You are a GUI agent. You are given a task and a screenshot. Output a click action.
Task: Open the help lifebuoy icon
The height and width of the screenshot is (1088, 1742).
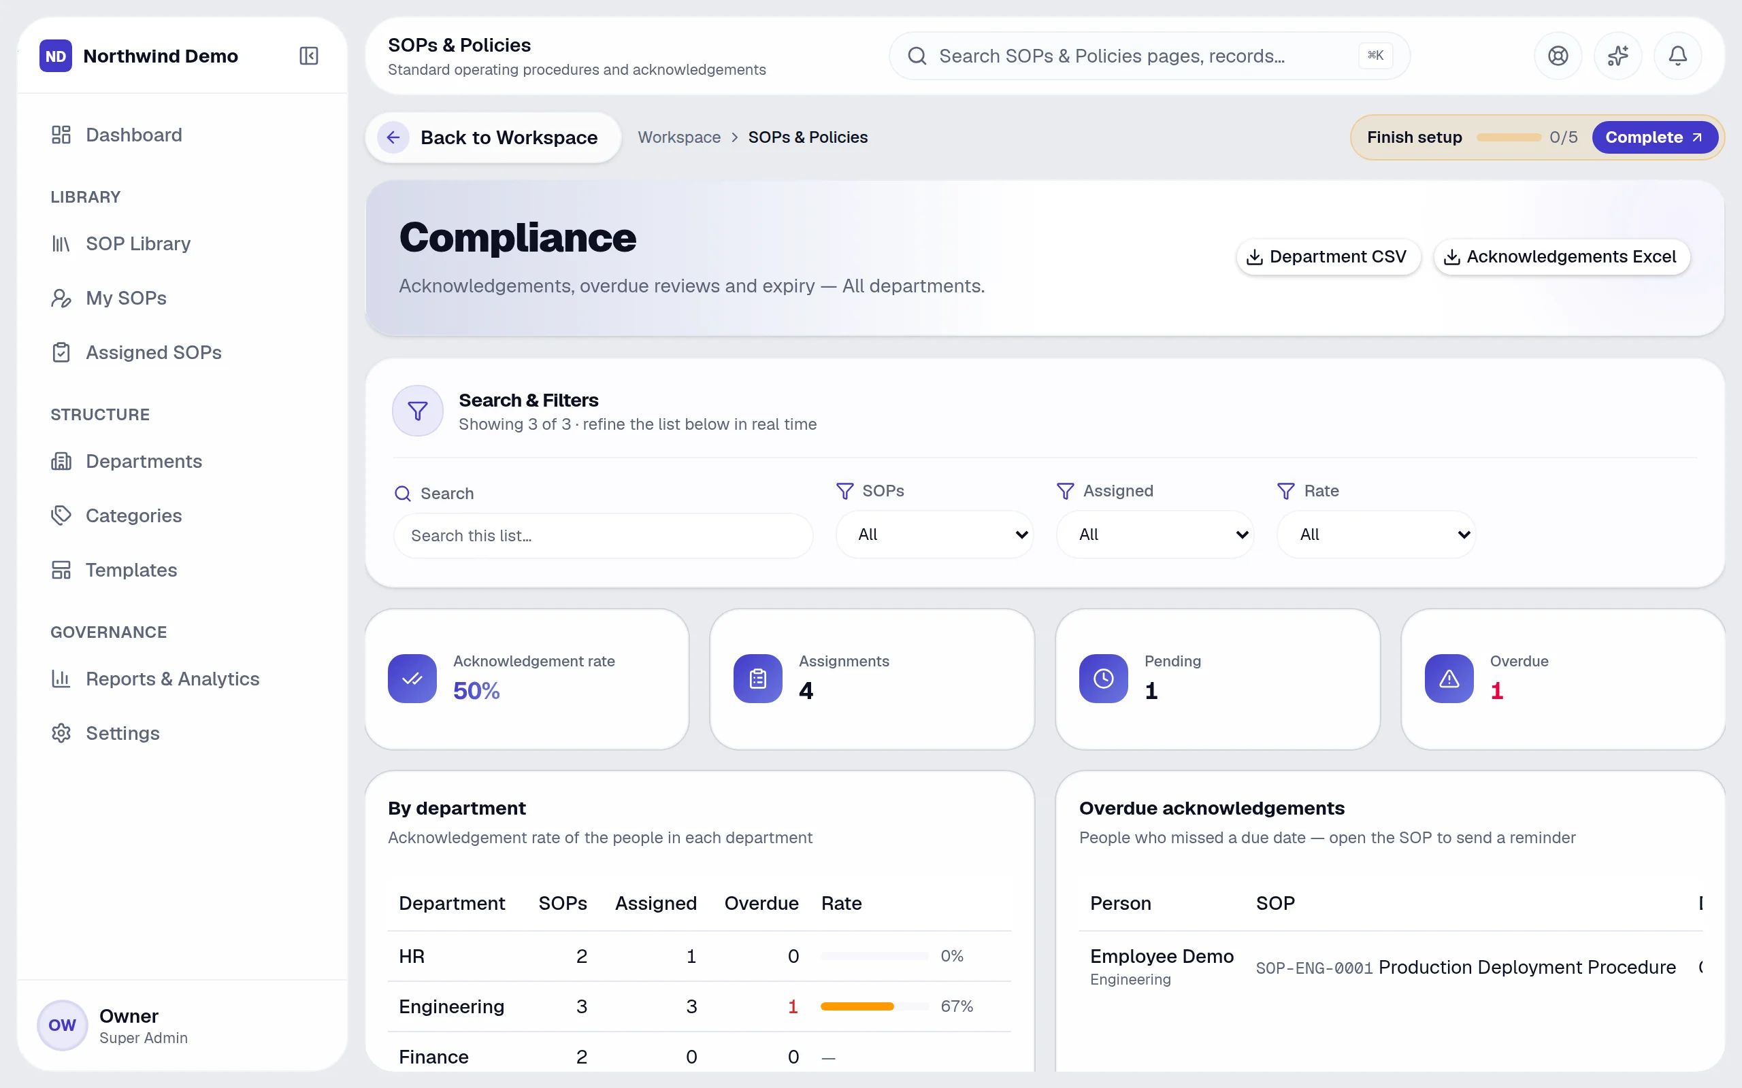click(x=1558, y=55)
